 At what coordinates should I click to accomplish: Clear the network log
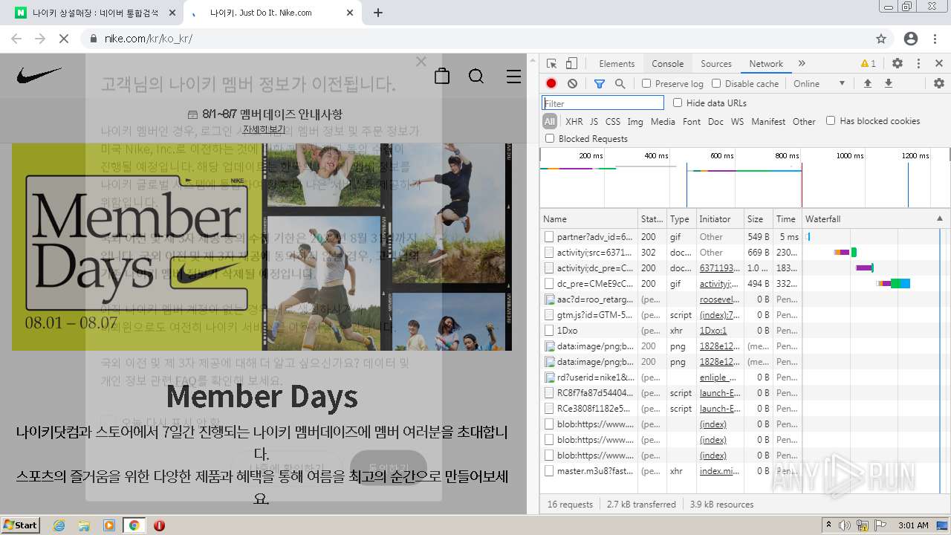click(572, 84)
